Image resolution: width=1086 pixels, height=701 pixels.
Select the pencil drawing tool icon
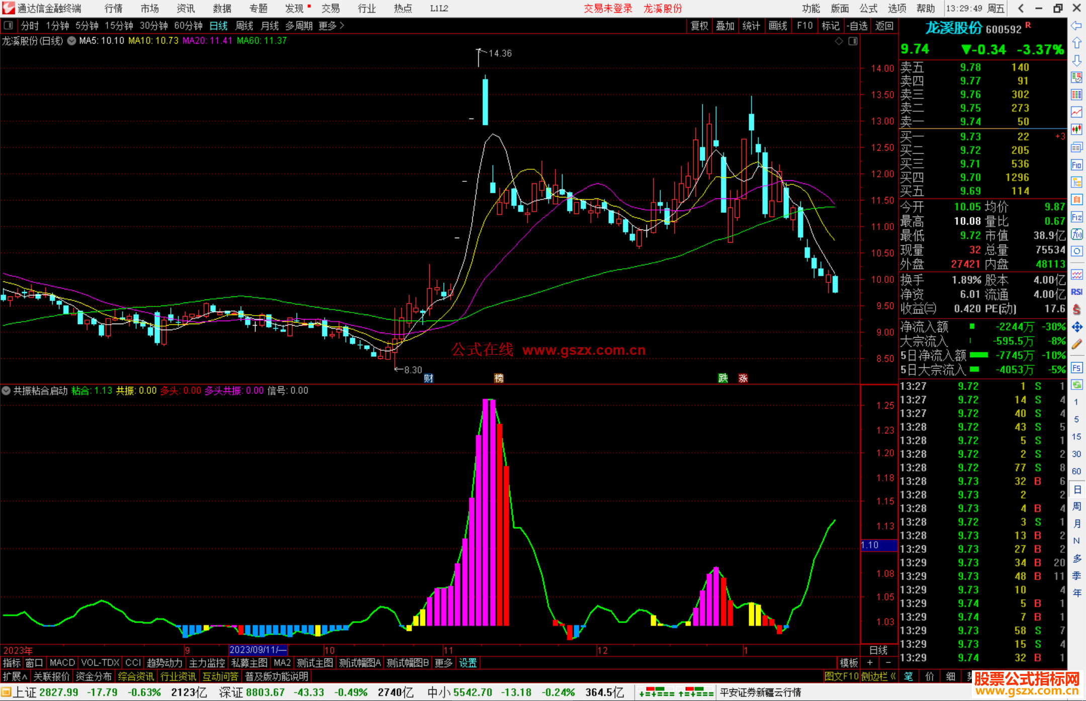coord(1076,345)
